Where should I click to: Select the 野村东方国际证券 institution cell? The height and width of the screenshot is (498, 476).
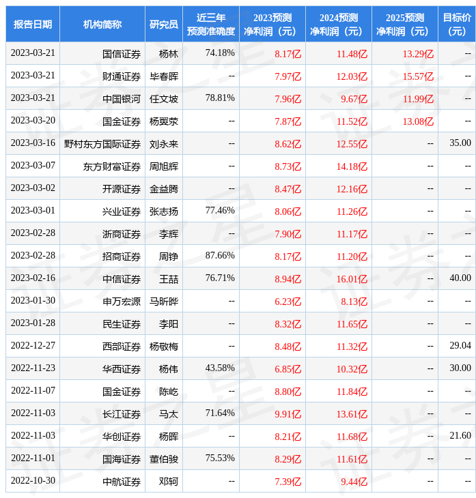tap(102, 144)
